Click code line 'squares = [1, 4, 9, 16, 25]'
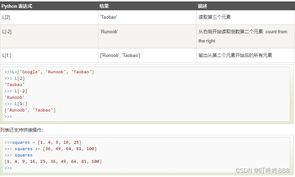The height and width of the screenshot is (177, 295). [43, 142]
